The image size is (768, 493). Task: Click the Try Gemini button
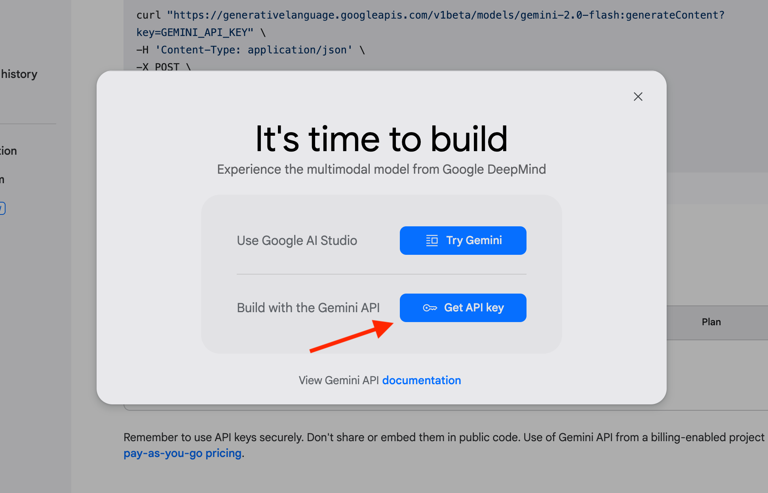463,241
